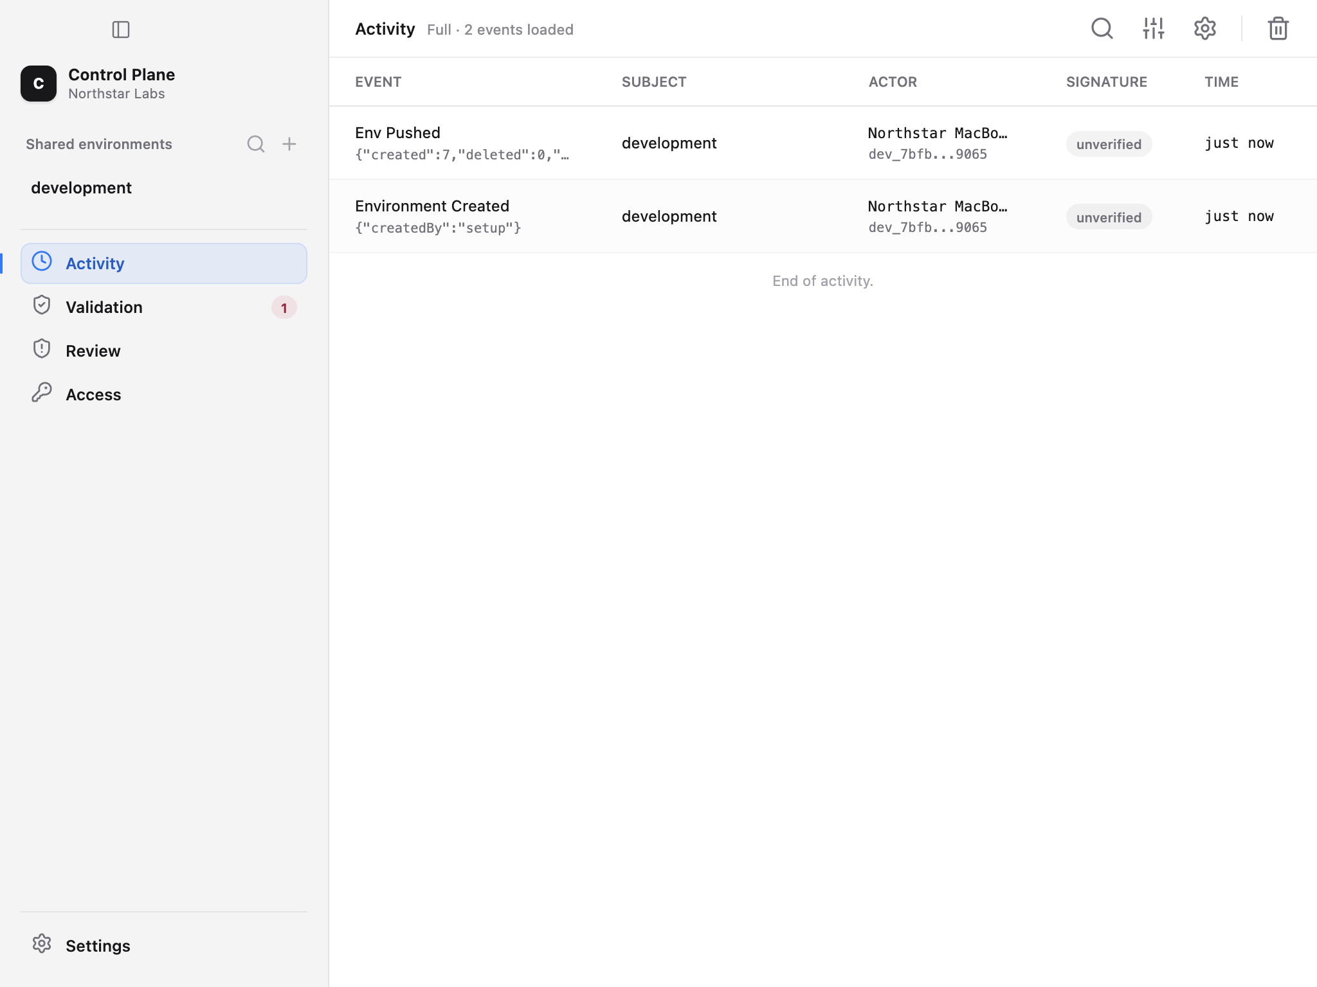Click the sidebar Settings gear icon
Image resolution: width=1317 pixels, height=987 pixels.
pos(42,943)
